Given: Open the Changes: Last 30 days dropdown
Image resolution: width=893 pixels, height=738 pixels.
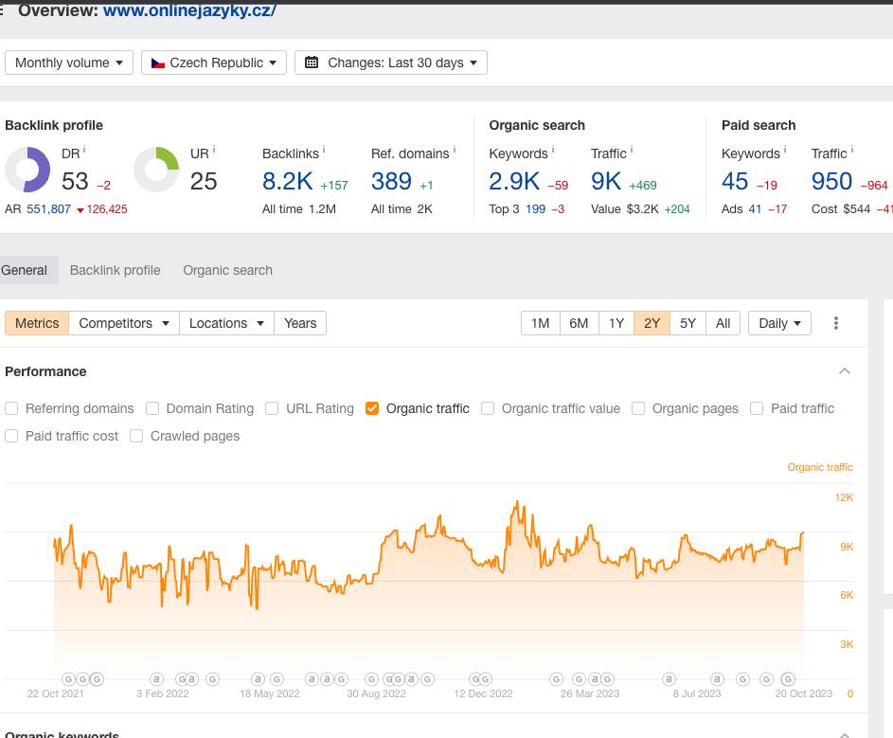Looking at the screenshot, I should (x=391, y=63).
